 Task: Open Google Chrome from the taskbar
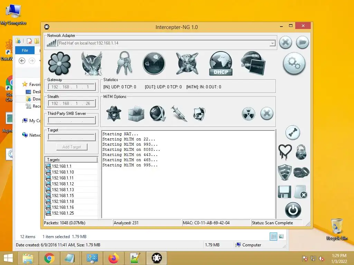[49, 258]
